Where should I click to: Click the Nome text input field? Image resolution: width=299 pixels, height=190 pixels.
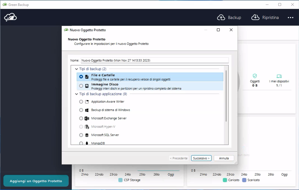pyautogui.click(x=154, y=60)
